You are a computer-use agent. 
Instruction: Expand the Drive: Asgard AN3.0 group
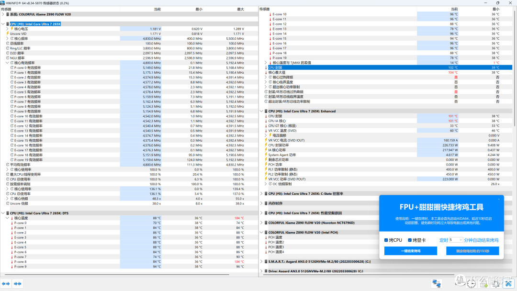pyautogui.click(x=261, y=271)
